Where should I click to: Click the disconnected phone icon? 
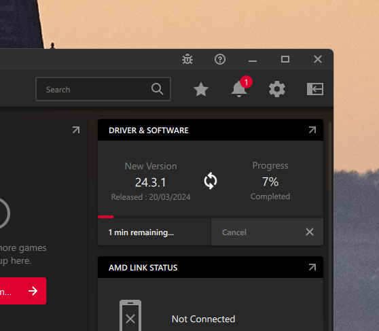pyautogui.click(x=130, y=315)
